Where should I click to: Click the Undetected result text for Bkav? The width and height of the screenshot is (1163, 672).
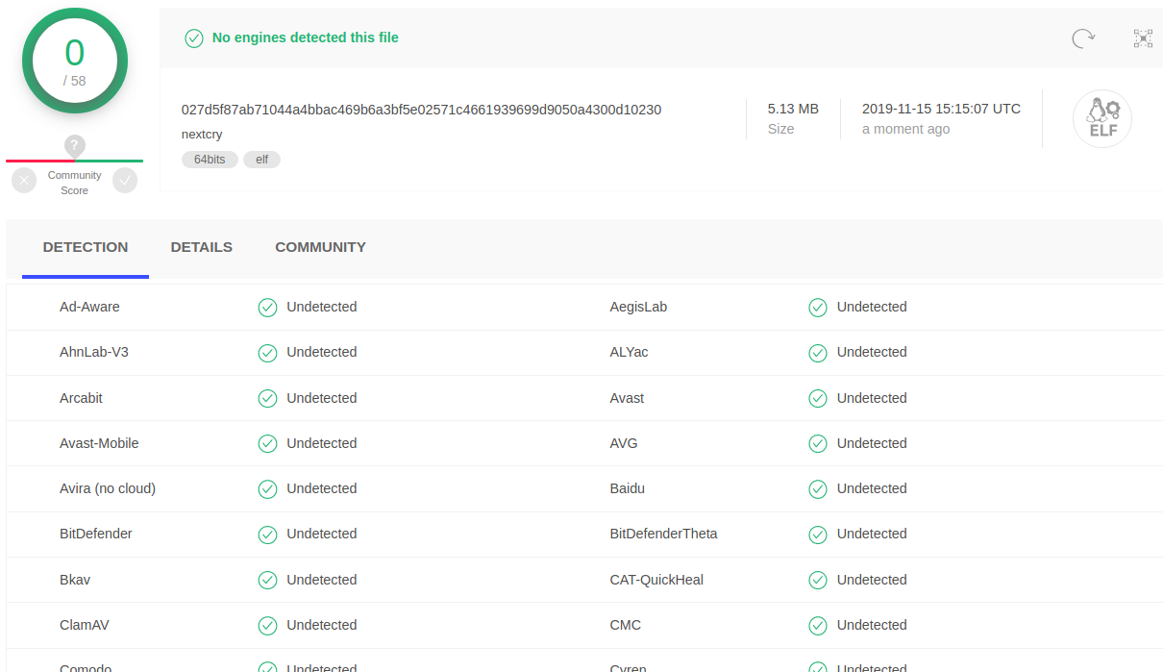(322, 580)
